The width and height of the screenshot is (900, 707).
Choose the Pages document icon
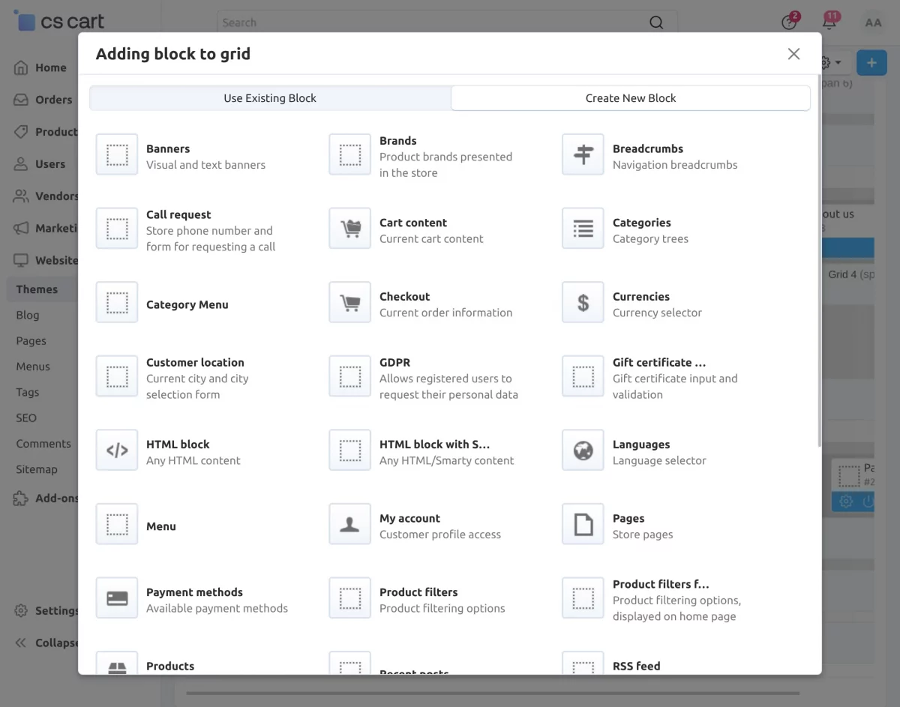pos(583,524)
